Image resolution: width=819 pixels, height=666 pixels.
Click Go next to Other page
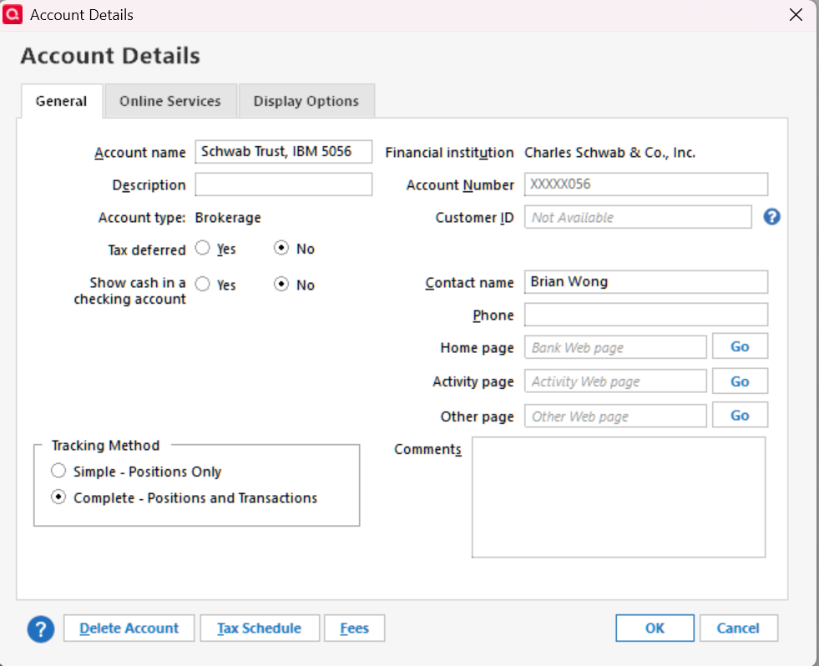click(x=741, y=416)
